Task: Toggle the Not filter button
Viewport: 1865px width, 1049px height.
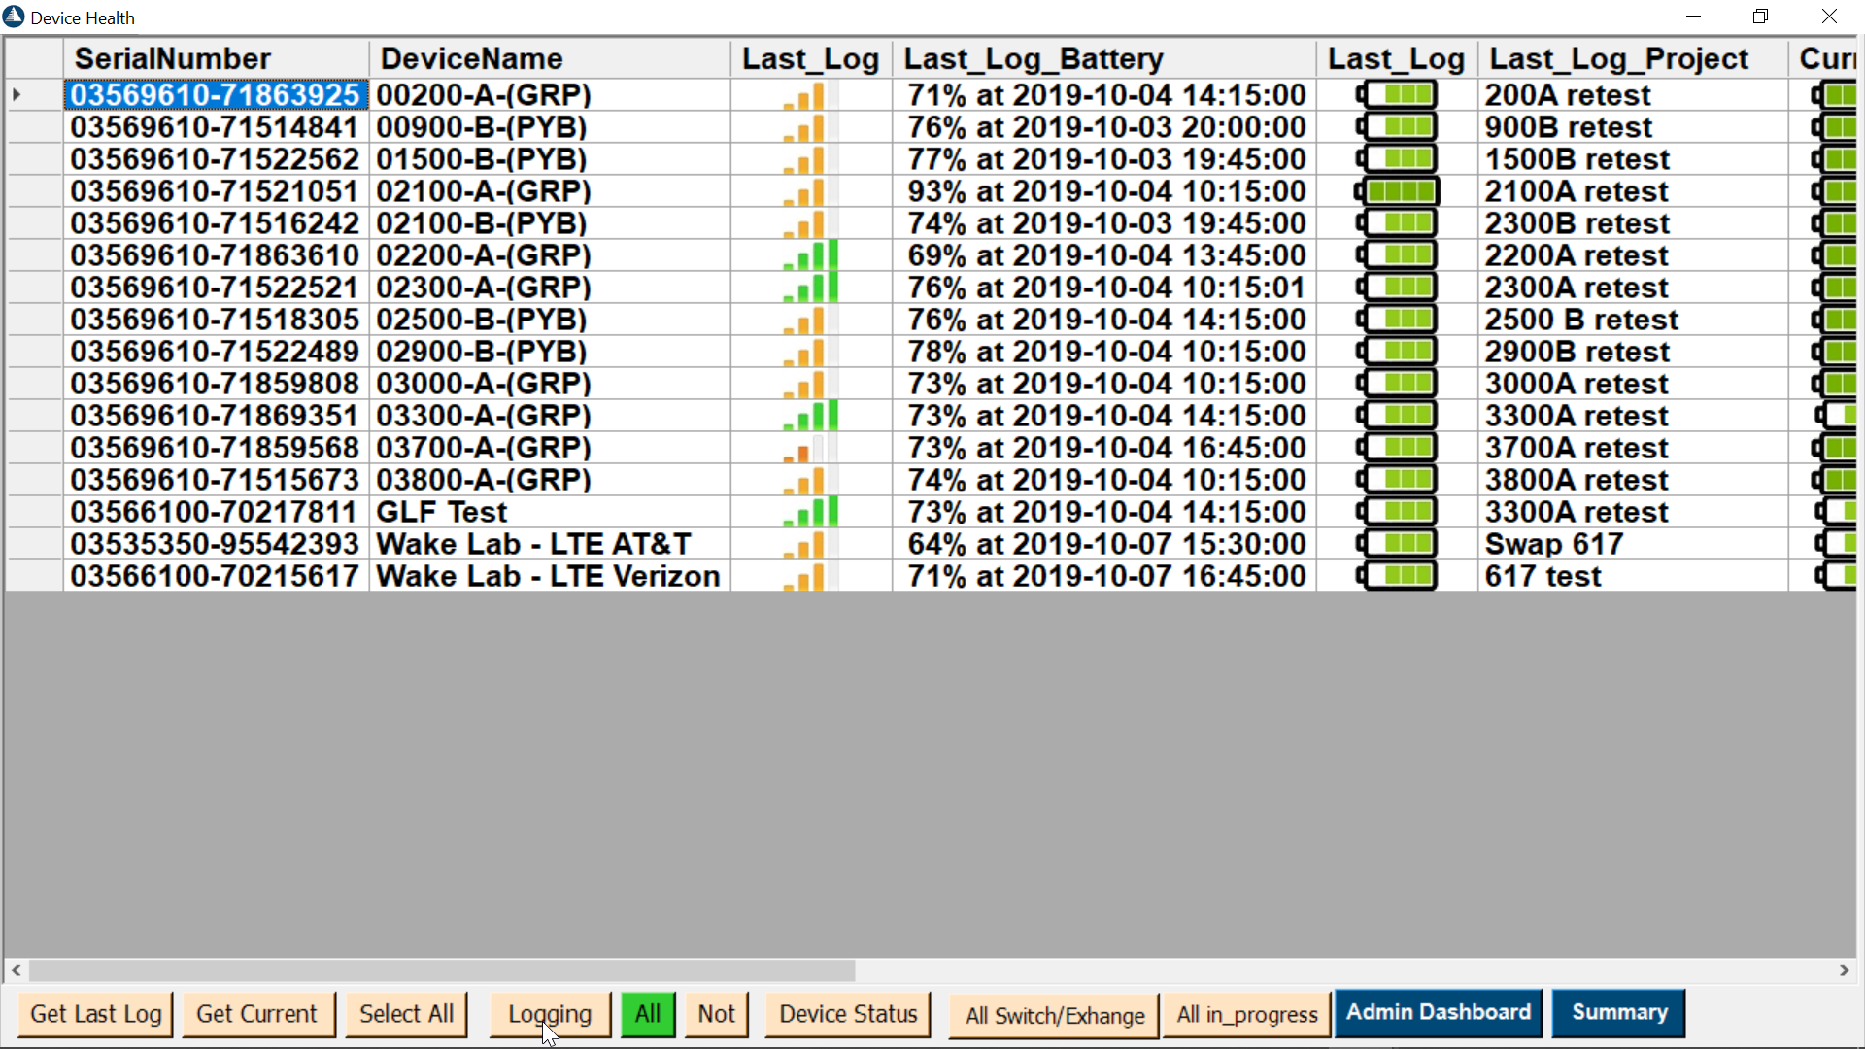Action: (716, 1014)
